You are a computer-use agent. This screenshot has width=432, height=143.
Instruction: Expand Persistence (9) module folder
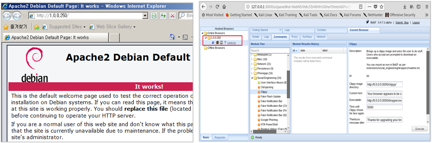tap(252, 68)
